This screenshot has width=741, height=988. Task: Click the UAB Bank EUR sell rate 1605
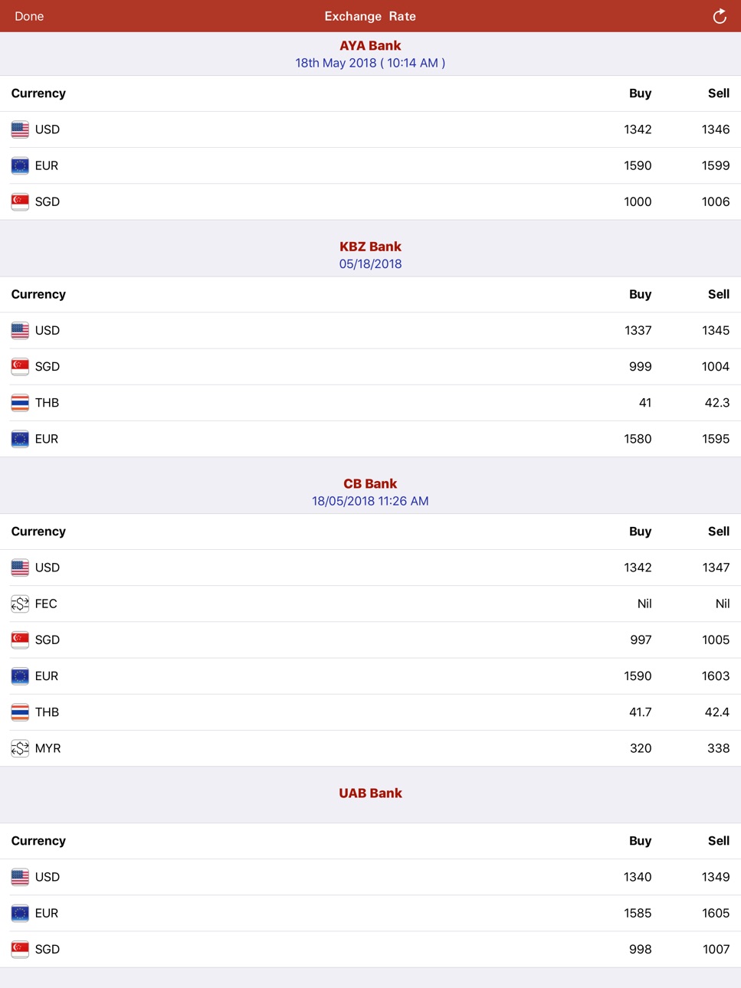pyautogui.click(x=716, y=913)
